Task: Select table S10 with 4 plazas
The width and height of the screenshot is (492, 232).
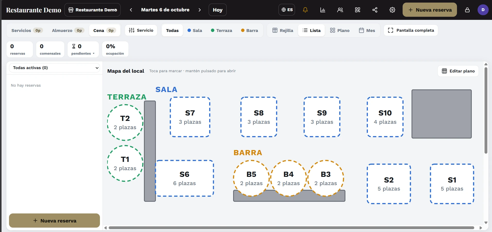Action: (x=385, y=117)
